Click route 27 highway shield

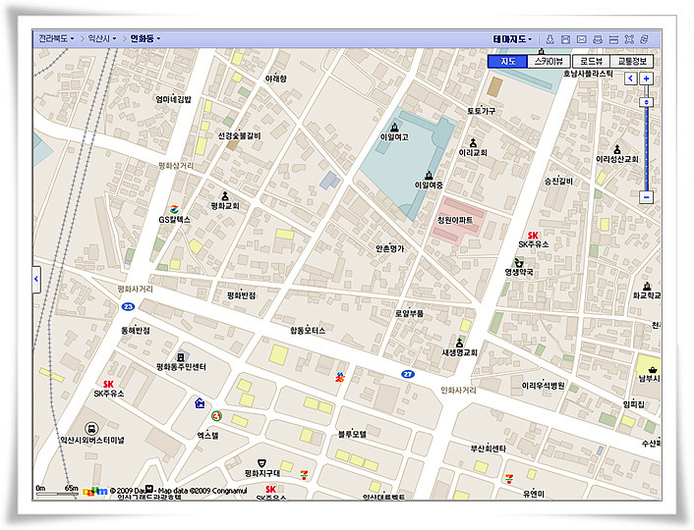pyautogui.click(x=408, y=374)
